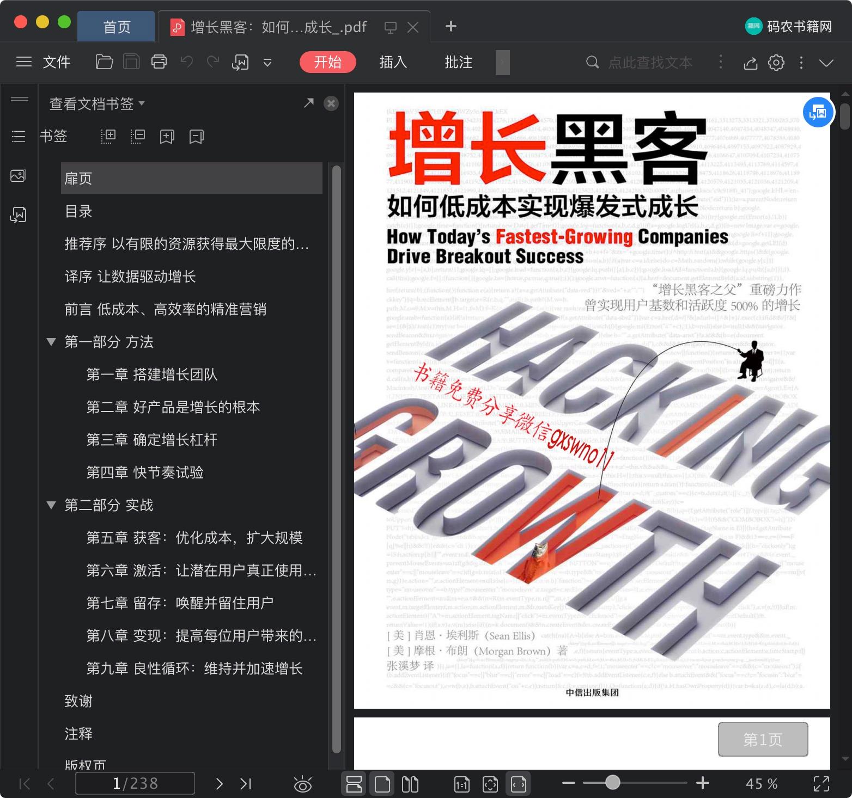Click the share icon in top toolbar
The image size is (852, 798).
pos(751,63)
